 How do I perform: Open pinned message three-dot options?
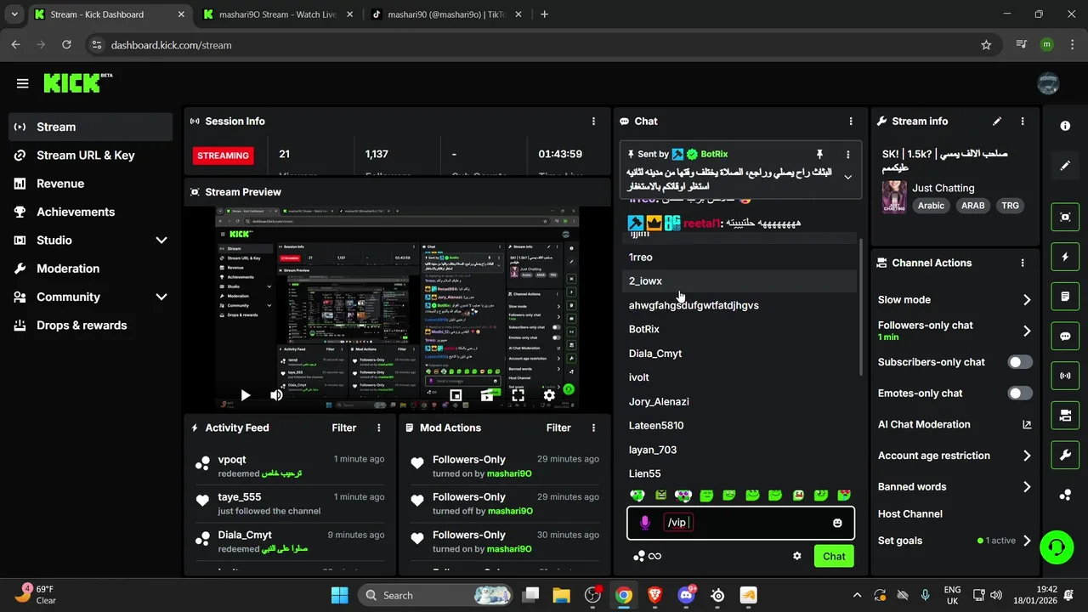(847, 155)
